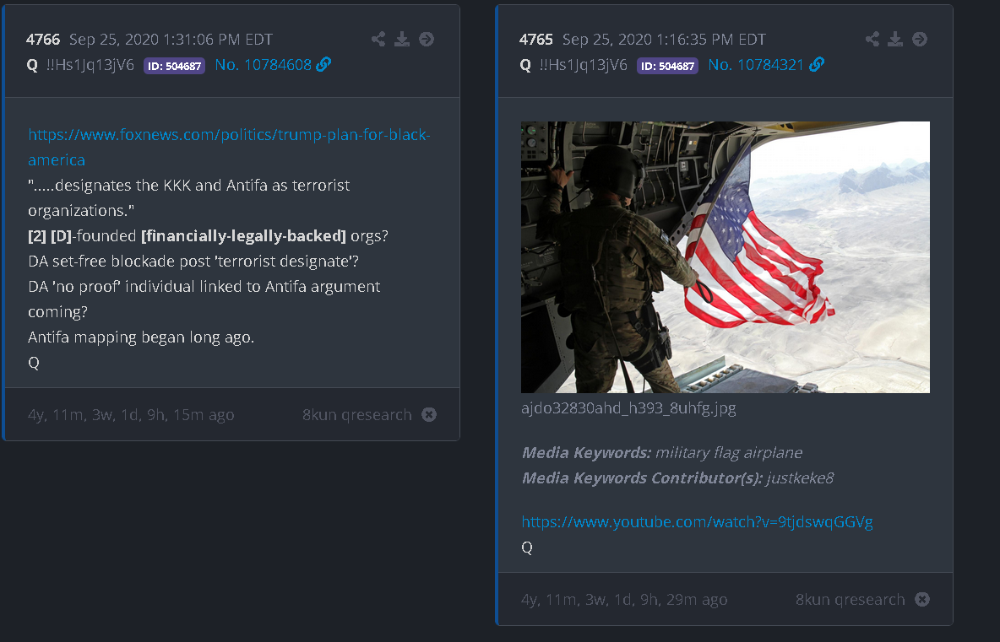Click the x-circle icon in post 4766 footer
Image resolution: width=1000 pixels, height=642 pixels.
(x=429, y=414)
